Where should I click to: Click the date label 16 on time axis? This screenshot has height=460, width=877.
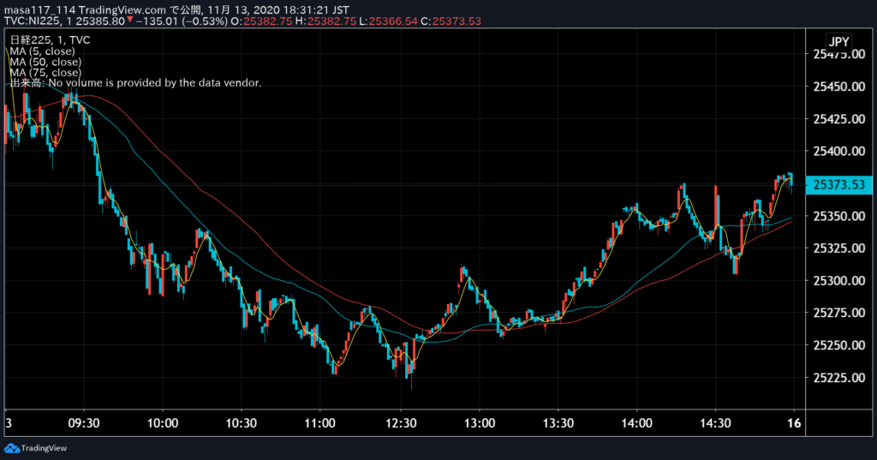(x=794, y=423)
